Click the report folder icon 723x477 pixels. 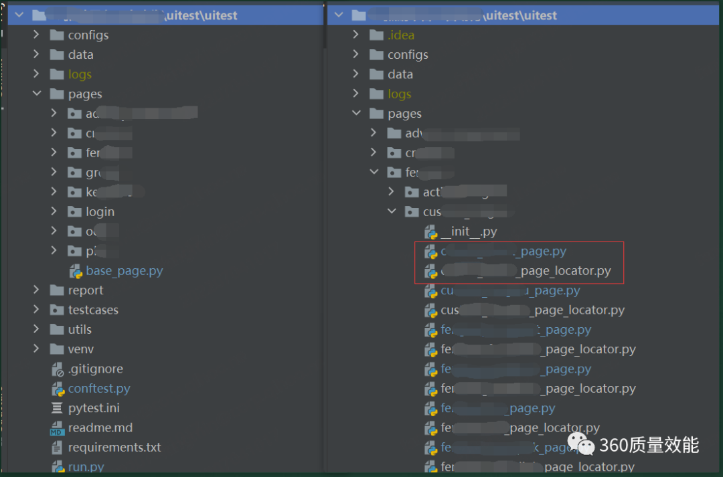57,290
